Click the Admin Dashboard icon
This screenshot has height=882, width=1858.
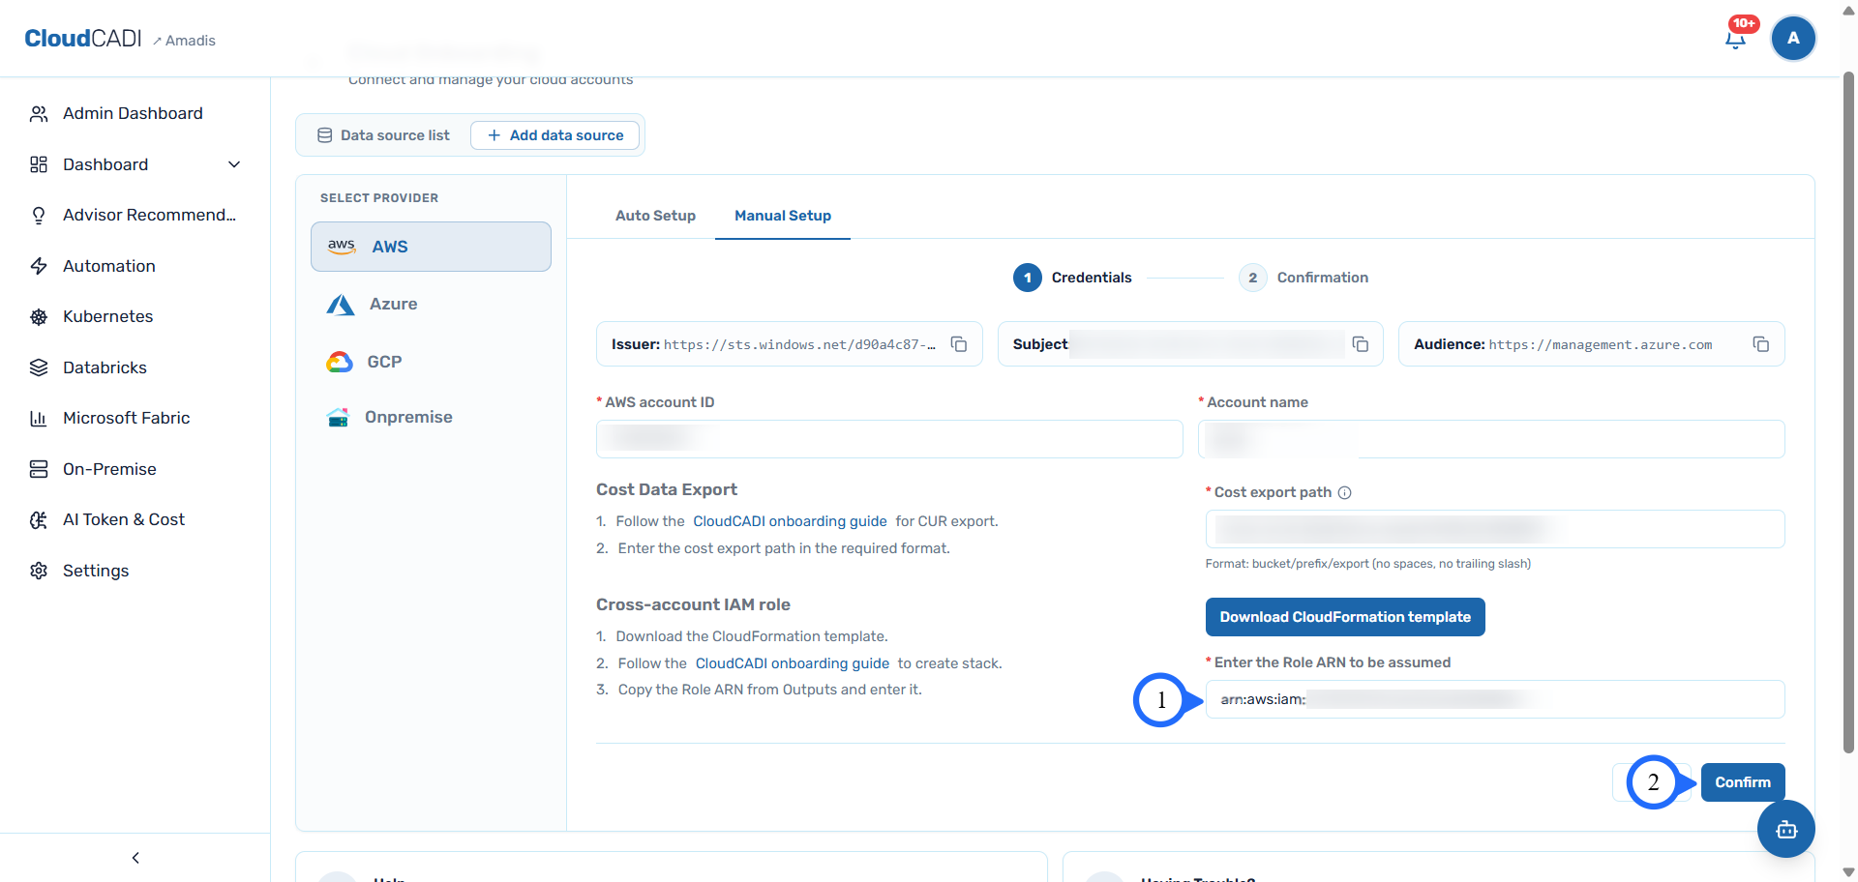click(39, 114)
